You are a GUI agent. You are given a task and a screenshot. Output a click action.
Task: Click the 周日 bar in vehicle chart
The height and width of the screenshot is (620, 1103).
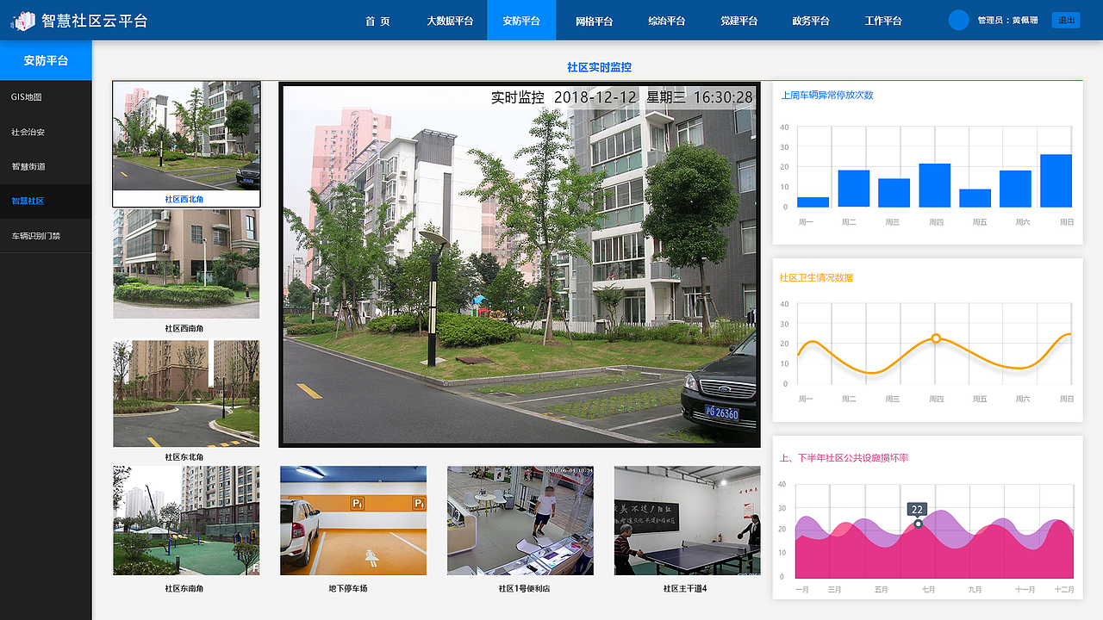[x=1056, y=181]
